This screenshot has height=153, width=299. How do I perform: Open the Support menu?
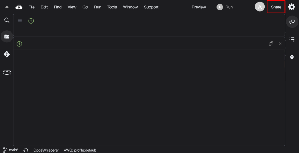tap(151, 7)
